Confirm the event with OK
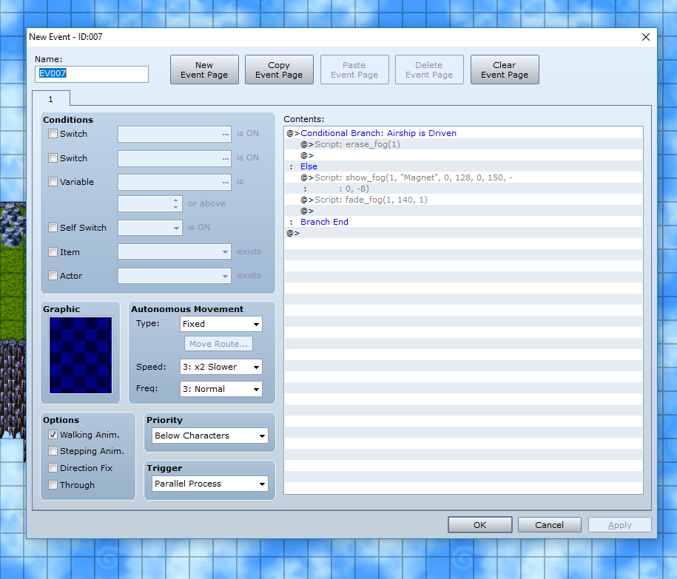 point(479,525)
